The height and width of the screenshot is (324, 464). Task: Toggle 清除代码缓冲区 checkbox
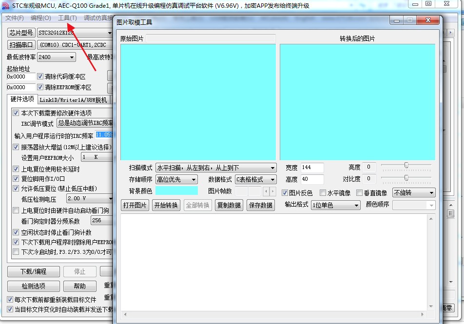click(x=40, y=76)
